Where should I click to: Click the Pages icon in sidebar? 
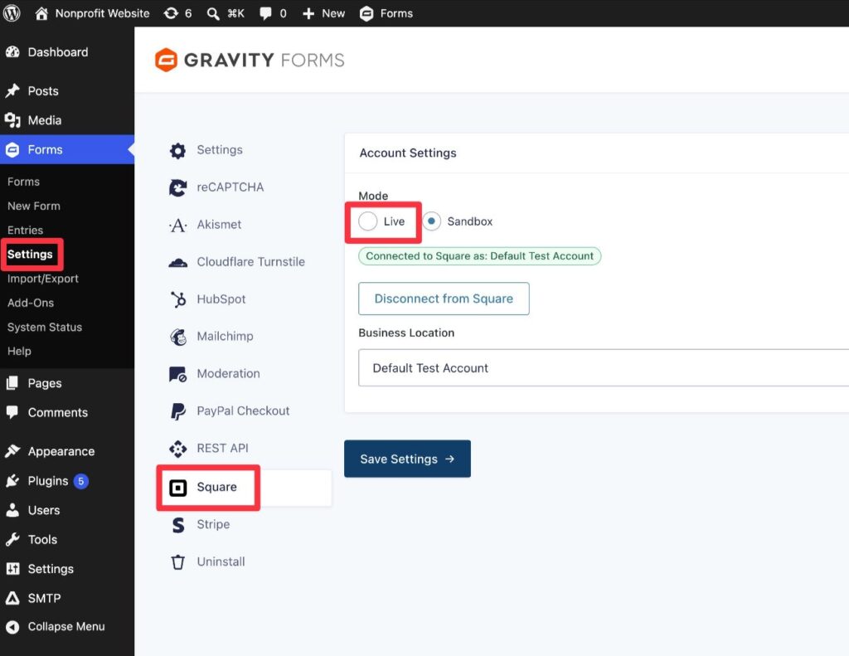pyautogui.click(x=12, y=383)
